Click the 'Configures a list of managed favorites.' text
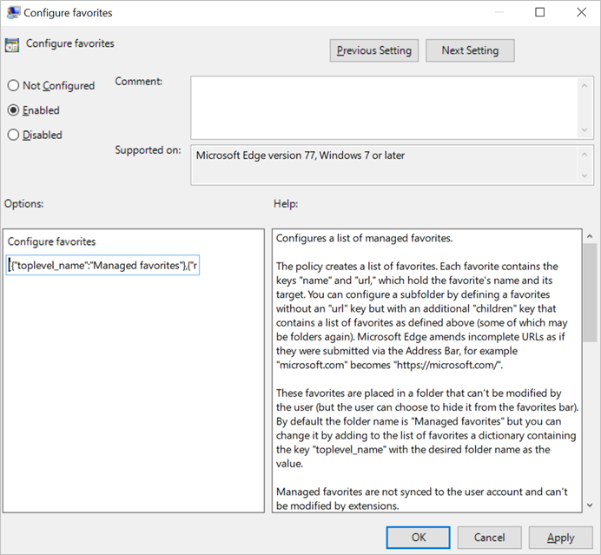Viewport: 601px width, 555px height. (364, 238)
